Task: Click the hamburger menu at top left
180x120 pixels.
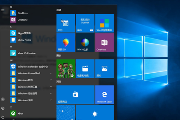Action: (3, 10)
